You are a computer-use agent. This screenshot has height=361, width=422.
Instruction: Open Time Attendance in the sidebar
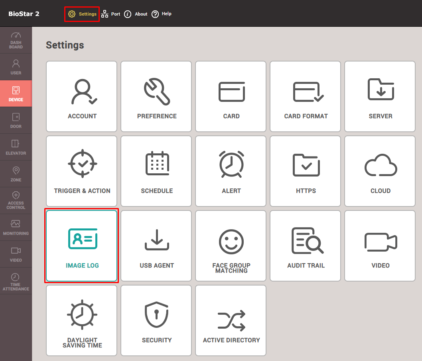(16, 281)
